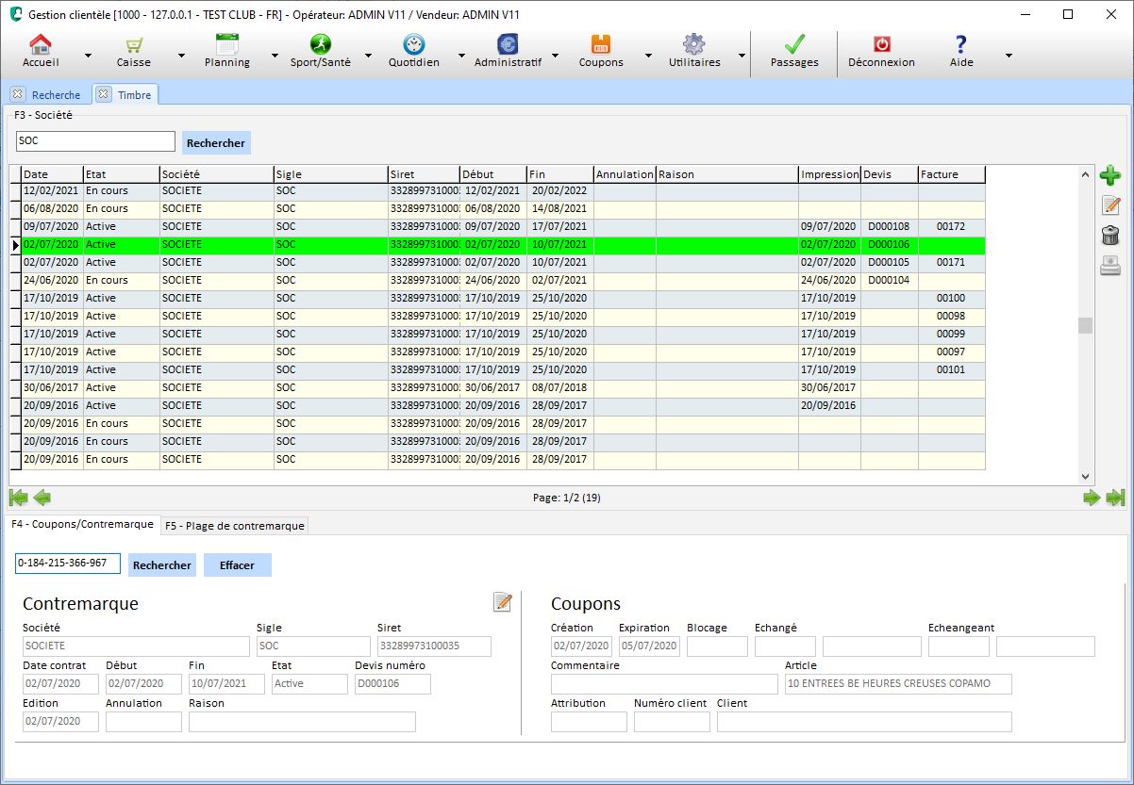Go to next page with green arrow
The height and width of the screenshot is (785, 1134).
[1092, 499]
